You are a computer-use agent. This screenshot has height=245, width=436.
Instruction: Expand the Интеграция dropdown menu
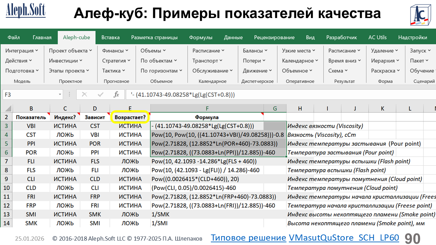coord(22,51)
